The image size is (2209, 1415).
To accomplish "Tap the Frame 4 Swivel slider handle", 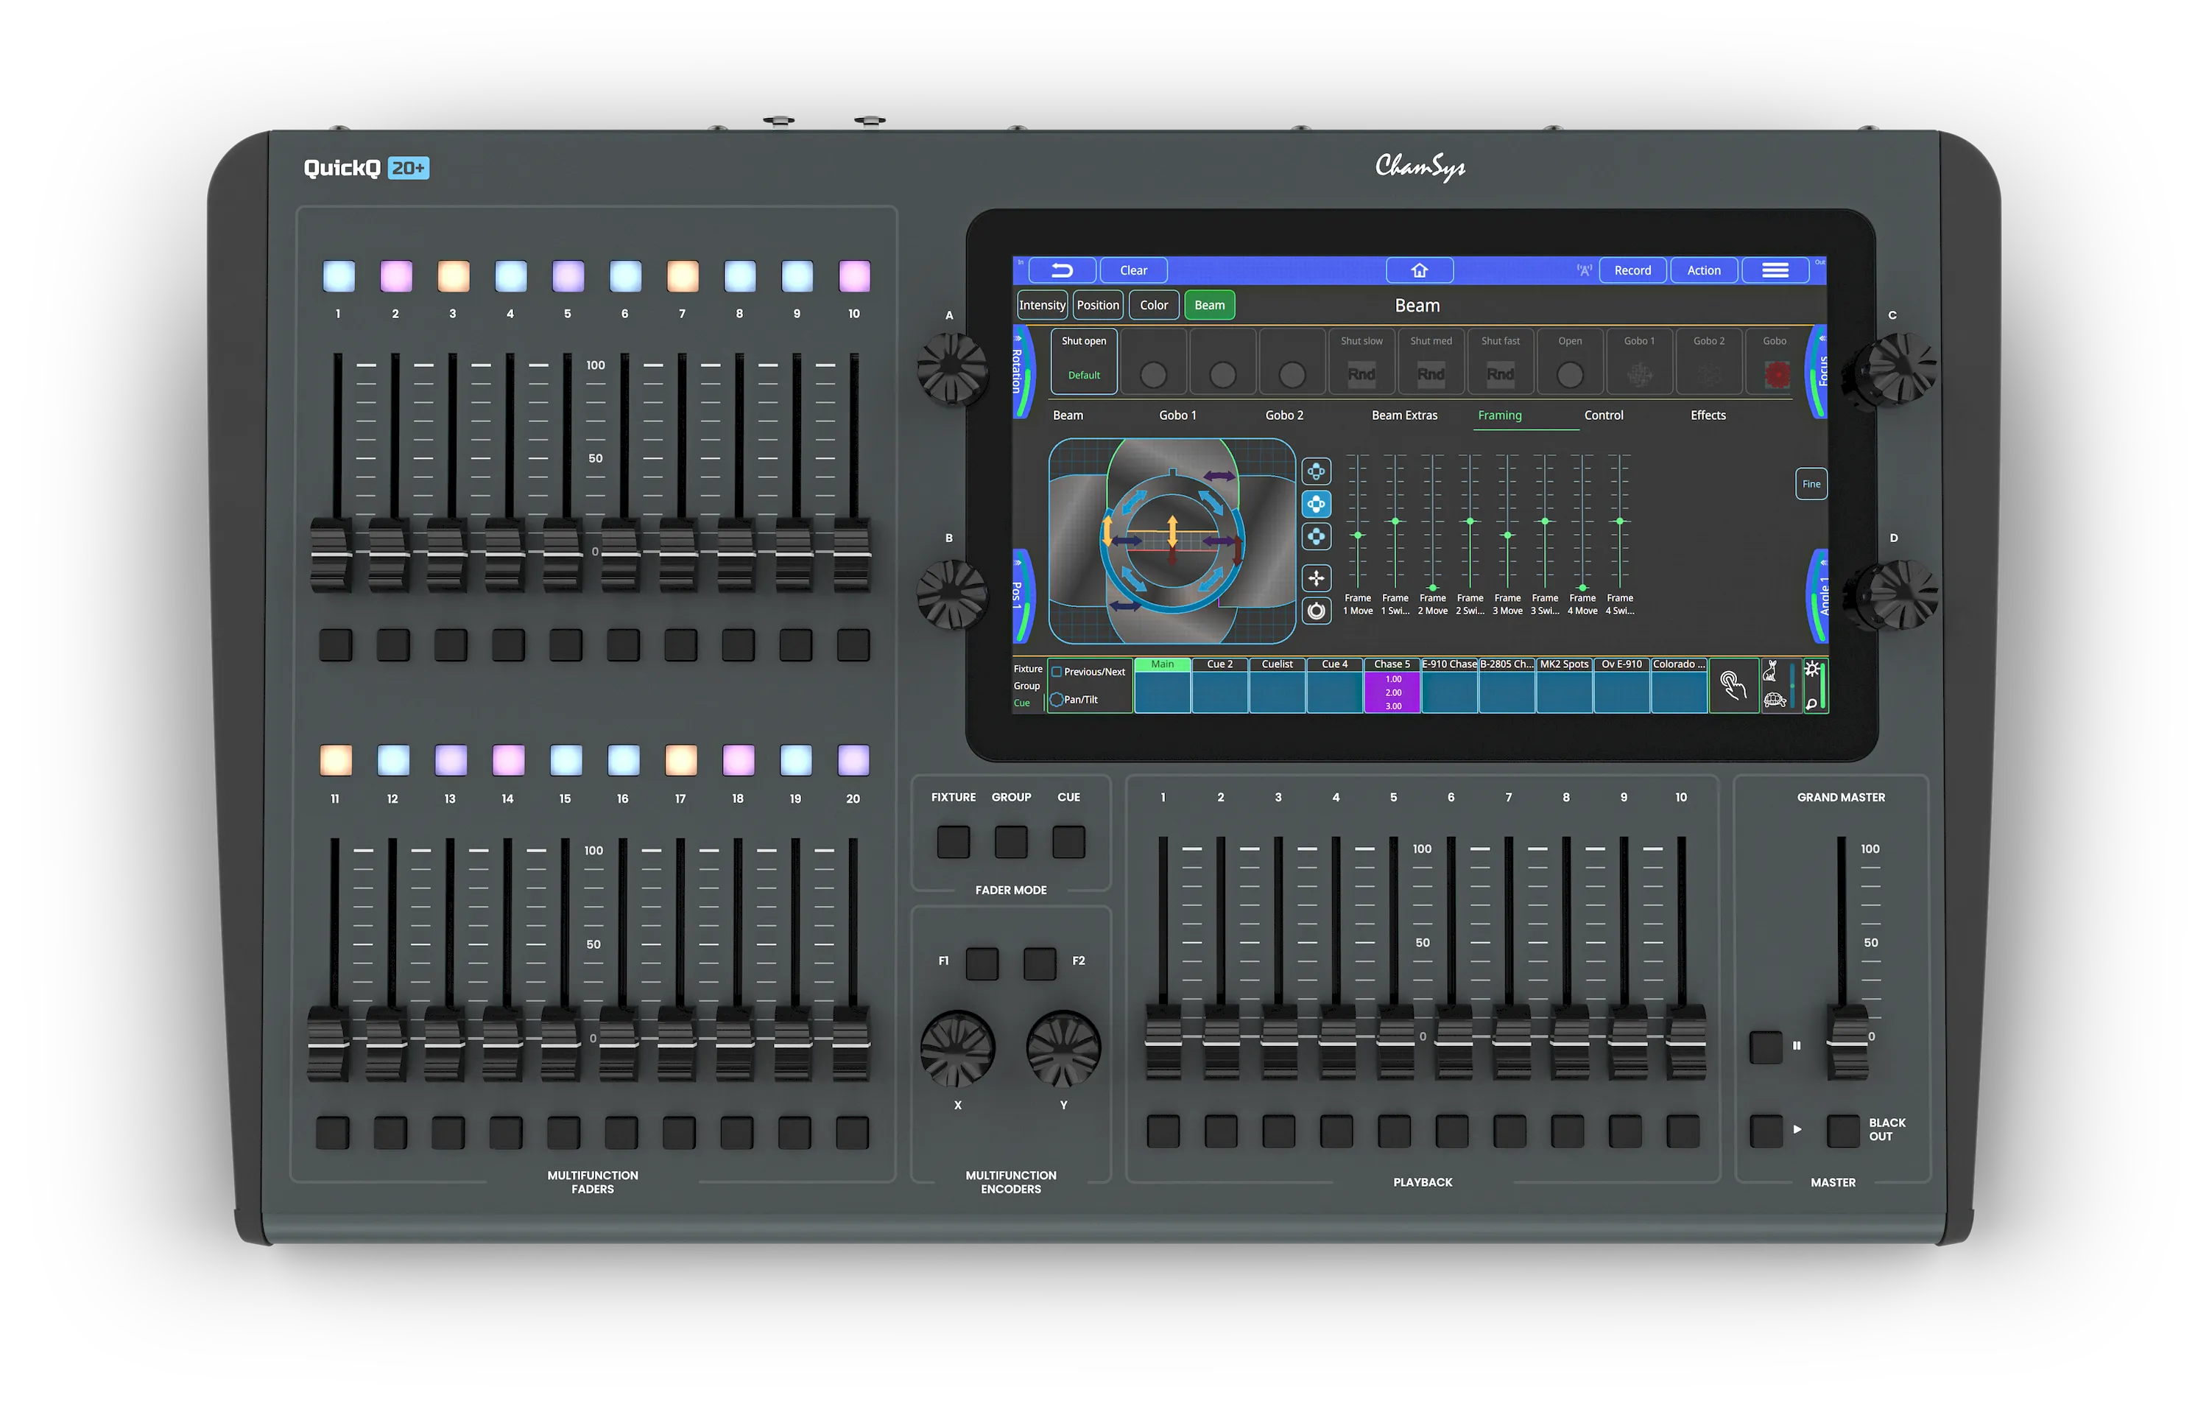I will tap(1619, 521).
